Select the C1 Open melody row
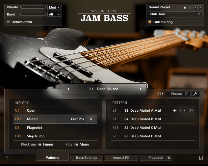This screenshot has height=166, width=208. pyautogui.click(x=55, y=110)
